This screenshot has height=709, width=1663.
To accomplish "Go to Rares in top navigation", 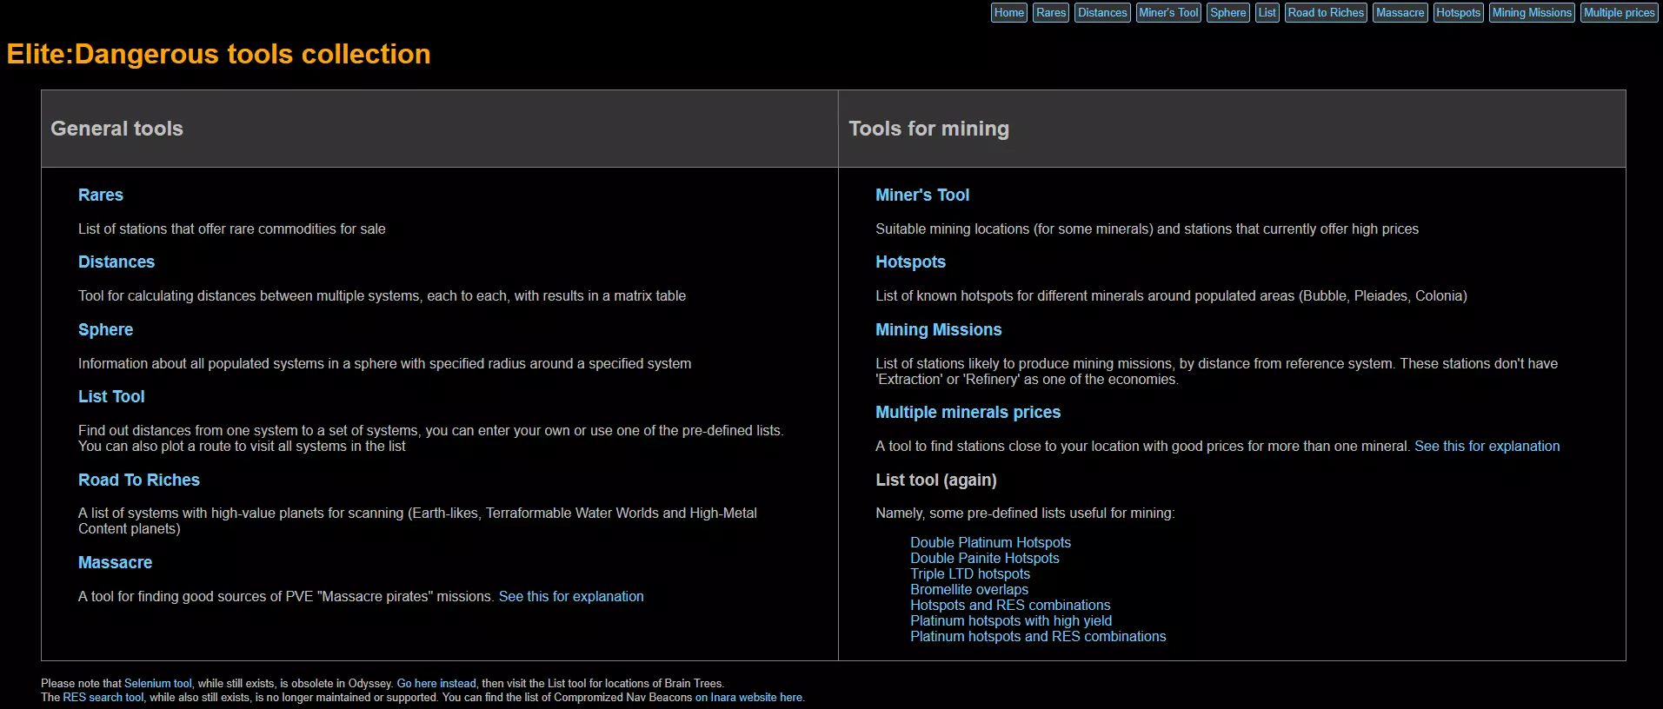I will pyautogui.click(x=1050, y=12).
